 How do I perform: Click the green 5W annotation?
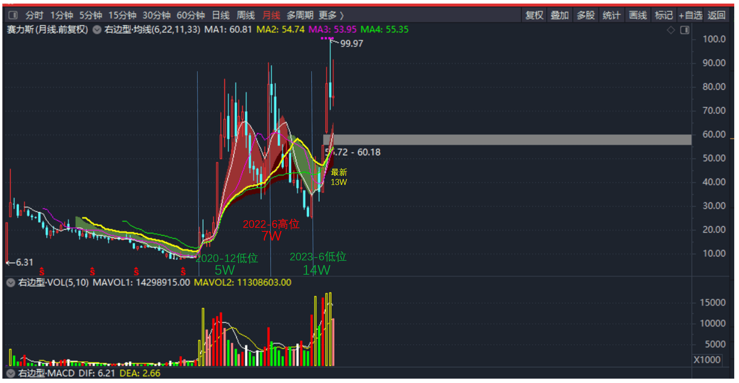pyautogui.click(x=225, y=270)
